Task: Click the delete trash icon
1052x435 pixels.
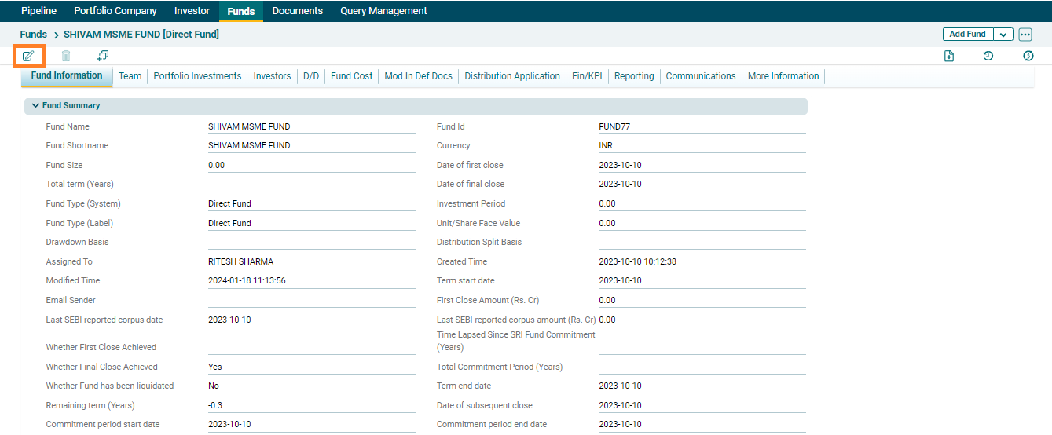Action: 66,56
